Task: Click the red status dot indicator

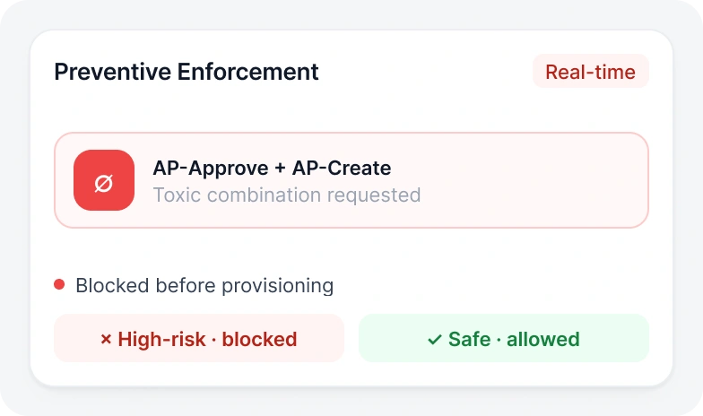Action: point(59,285)
